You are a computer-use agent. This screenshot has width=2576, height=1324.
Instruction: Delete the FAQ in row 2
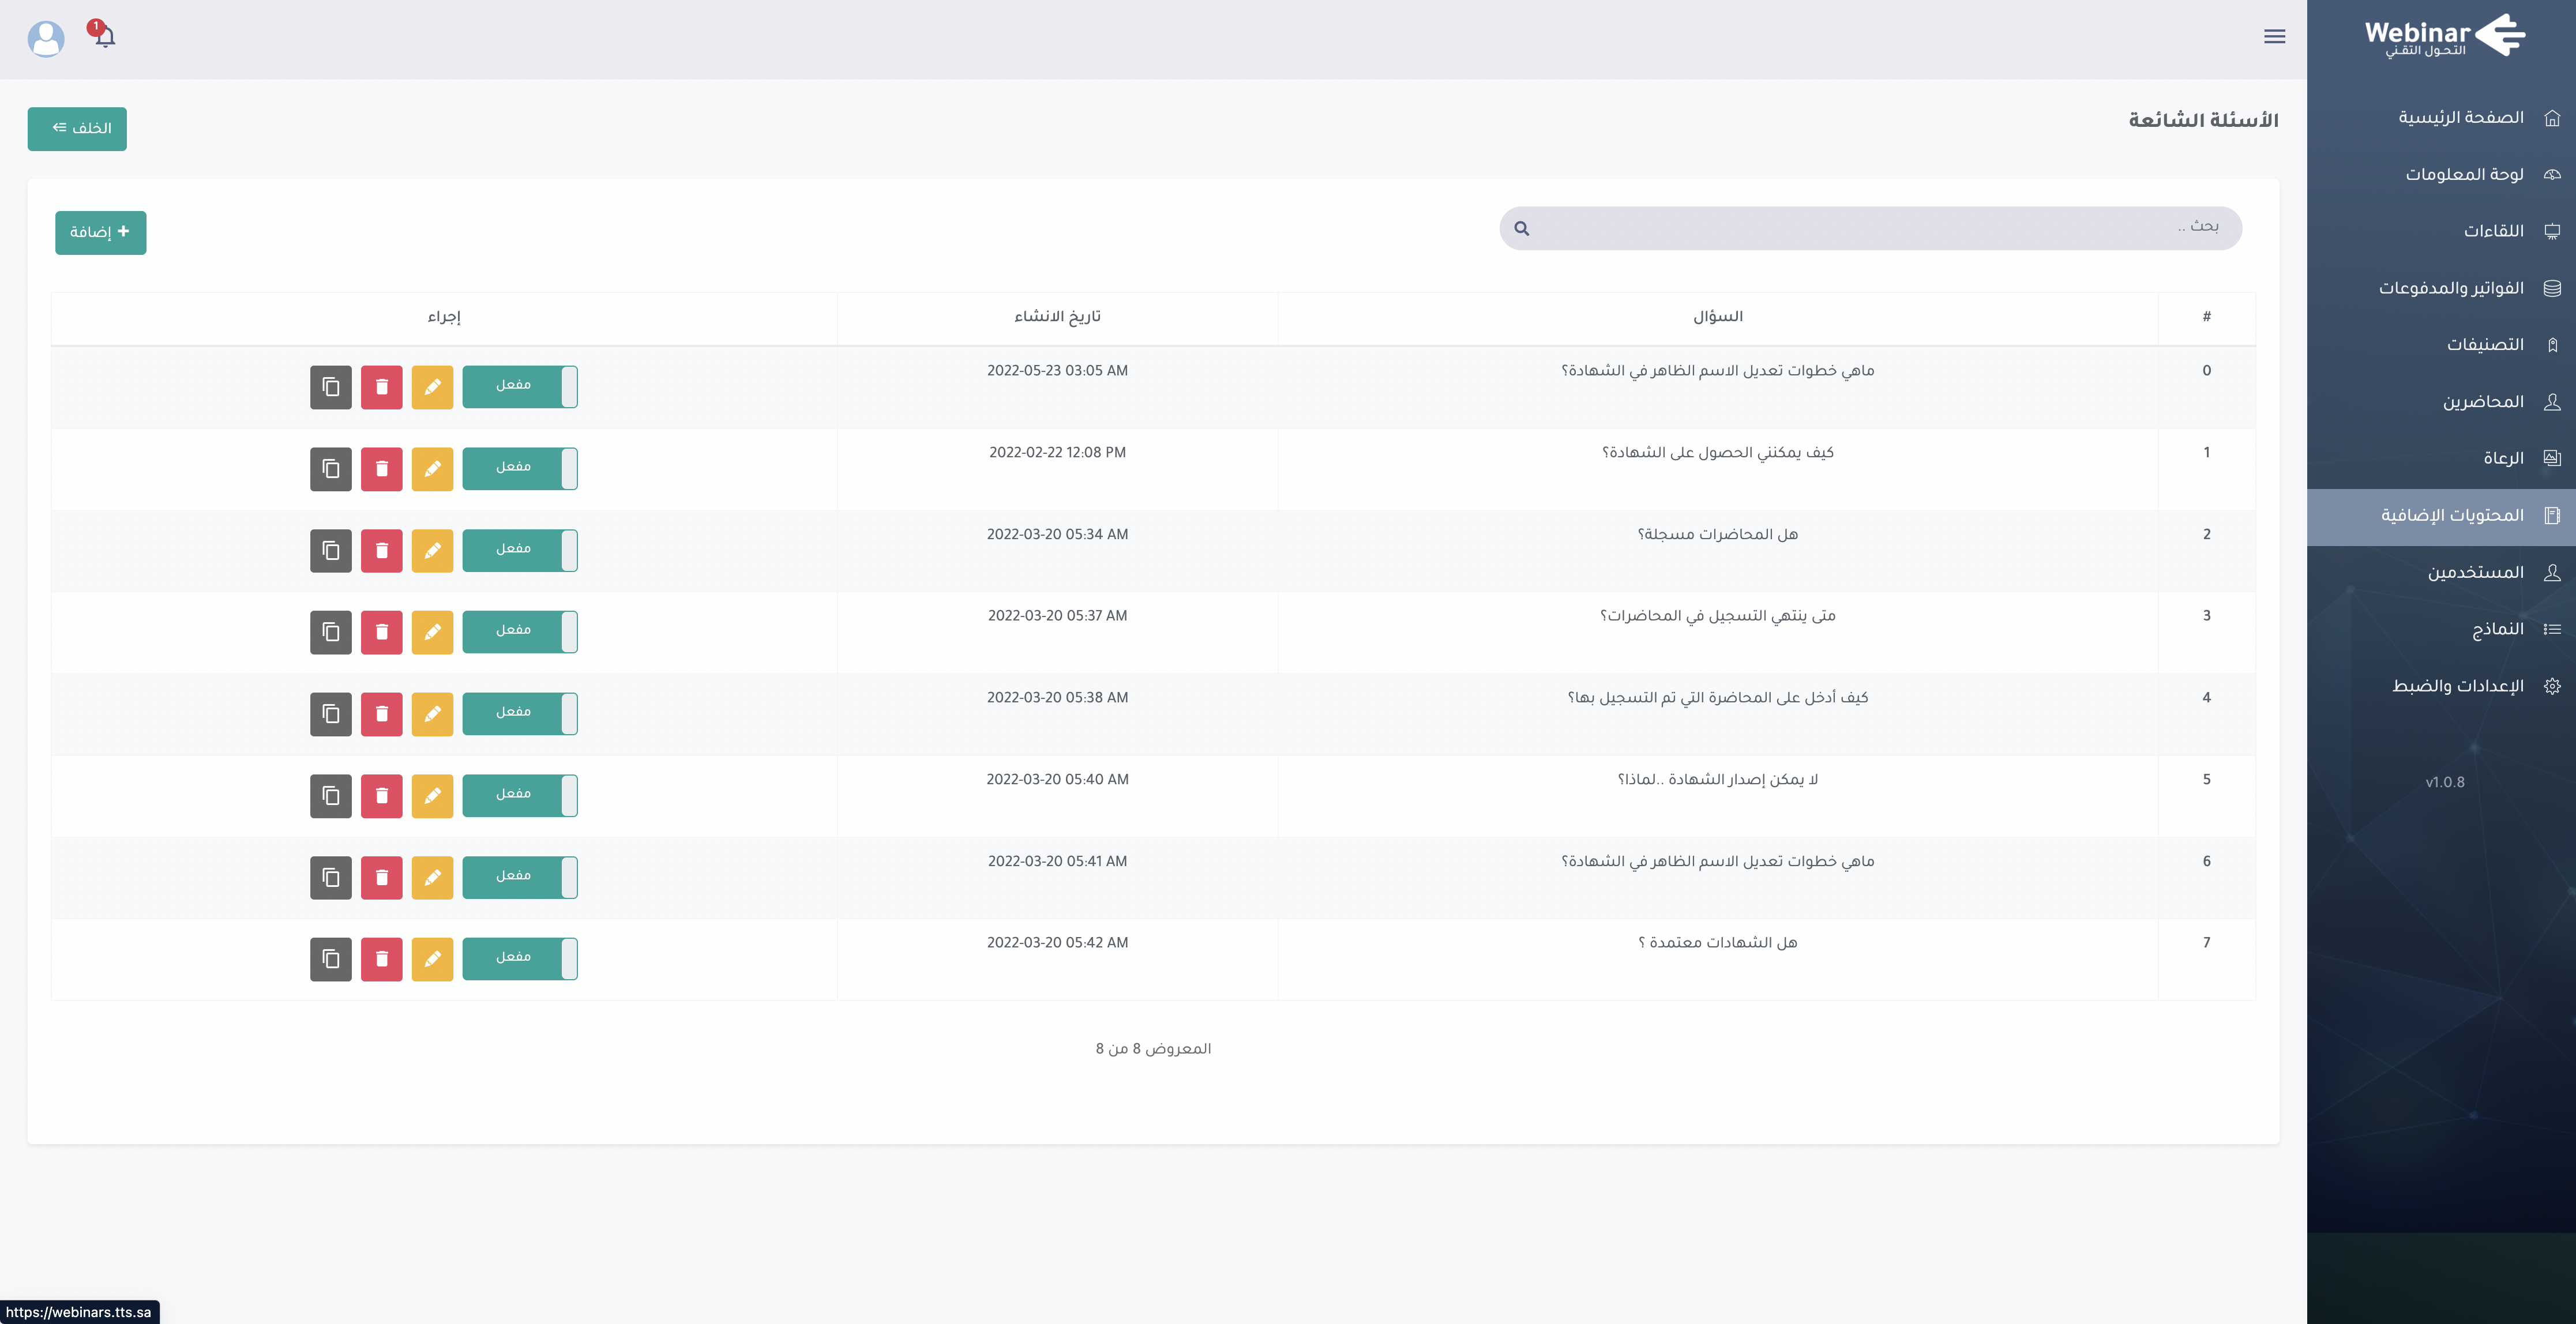(382, 551)
